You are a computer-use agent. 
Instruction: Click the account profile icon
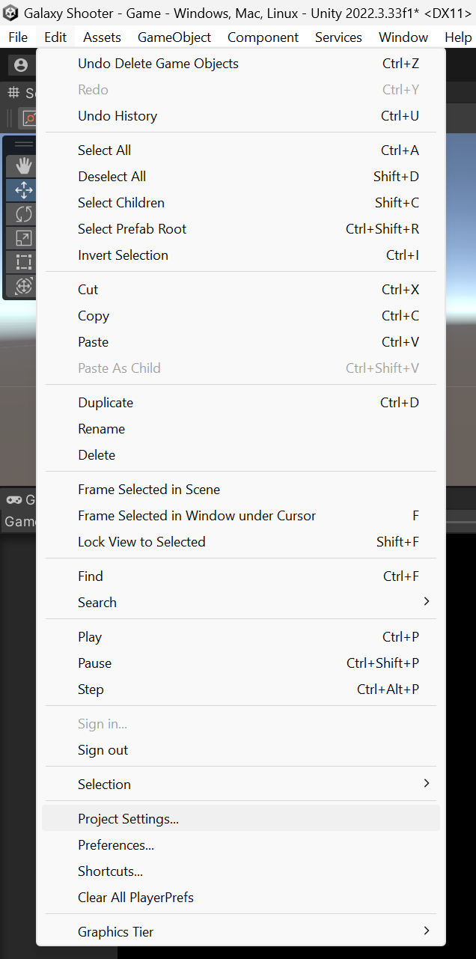coord(21,66)
